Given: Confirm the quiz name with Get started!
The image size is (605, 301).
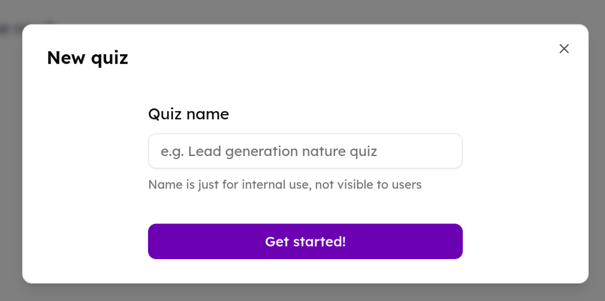Looking at the screenshot, I should [305, 241].
